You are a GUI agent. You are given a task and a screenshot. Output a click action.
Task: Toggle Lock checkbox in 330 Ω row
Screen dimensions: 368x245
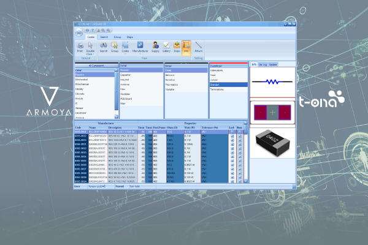pyautogui.click(x=232, y=153)
